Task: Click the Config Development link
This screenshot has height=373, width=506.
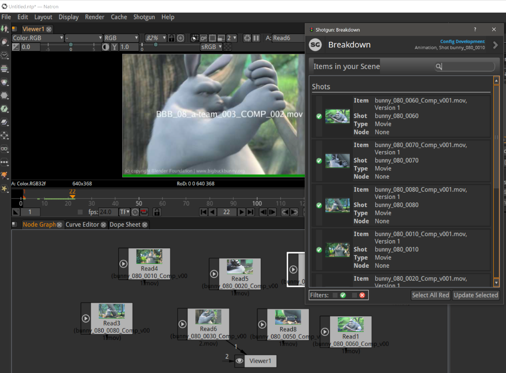Action: pos(463,42)
